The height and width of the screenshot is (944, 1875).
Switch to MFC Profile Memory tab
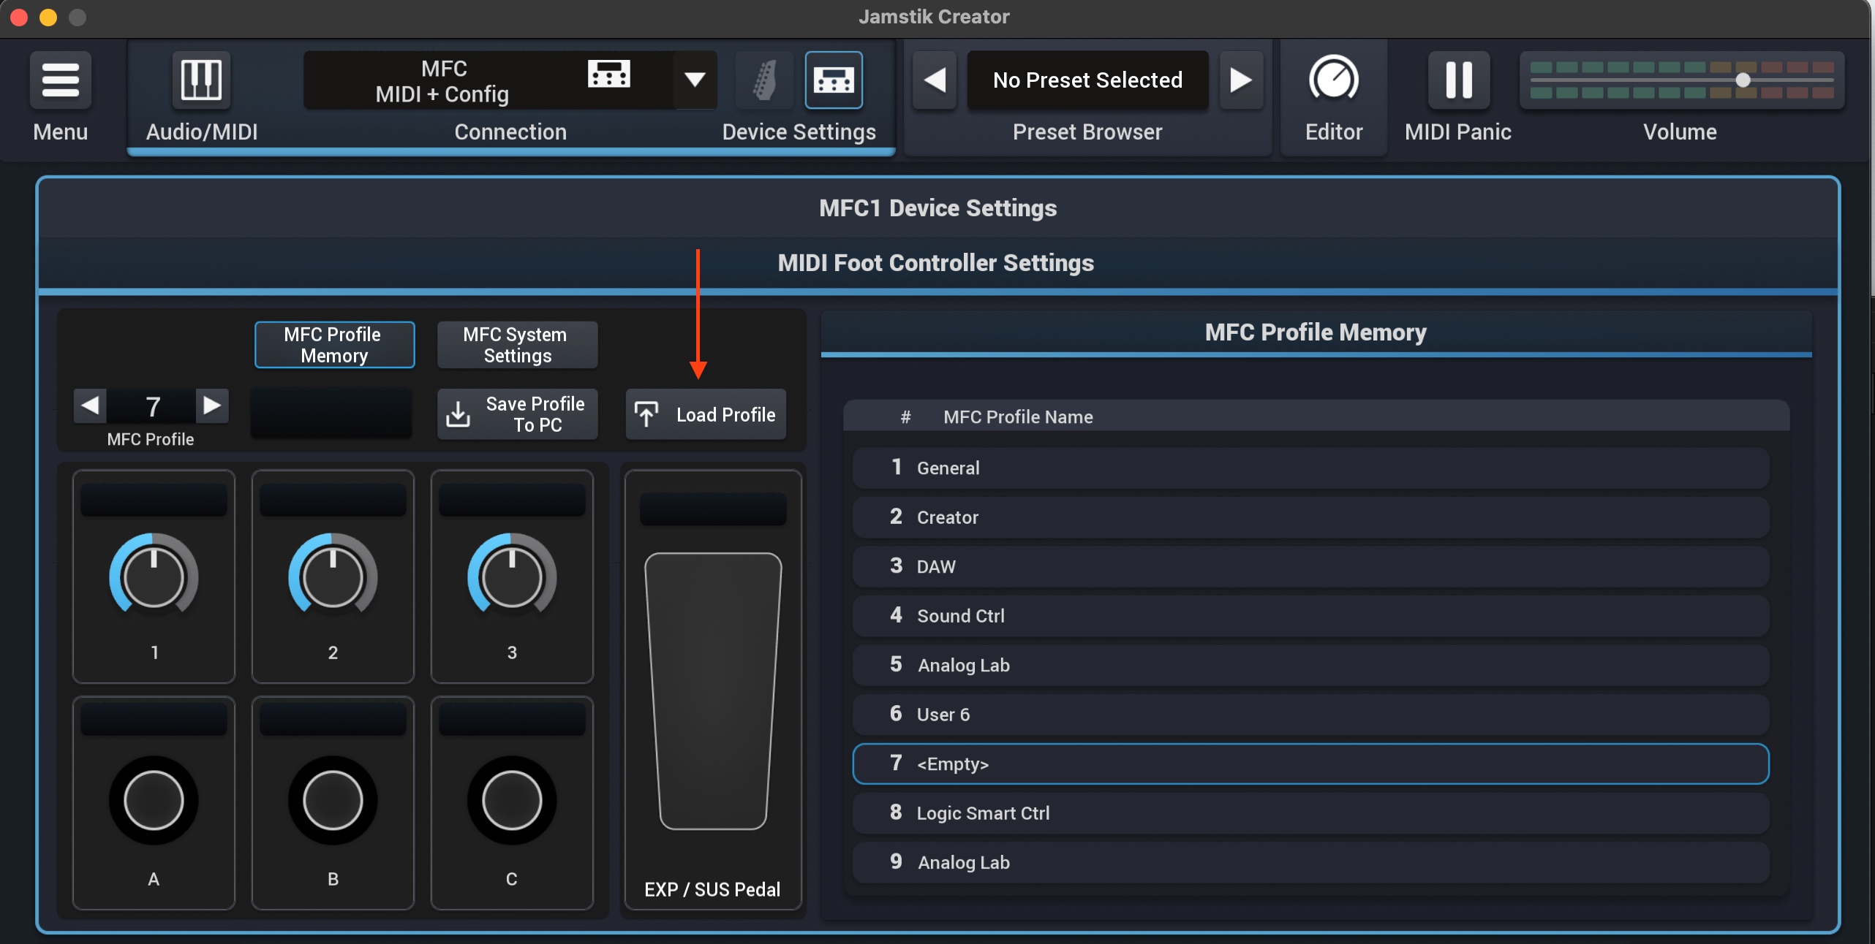334,345
